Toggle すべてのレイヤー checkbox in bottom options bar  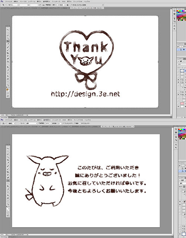[x=80, y=123]
